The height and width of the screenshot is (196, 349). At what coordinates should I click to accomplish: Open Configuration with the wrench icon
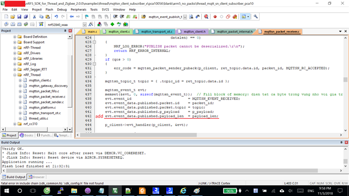coord(256,17)
